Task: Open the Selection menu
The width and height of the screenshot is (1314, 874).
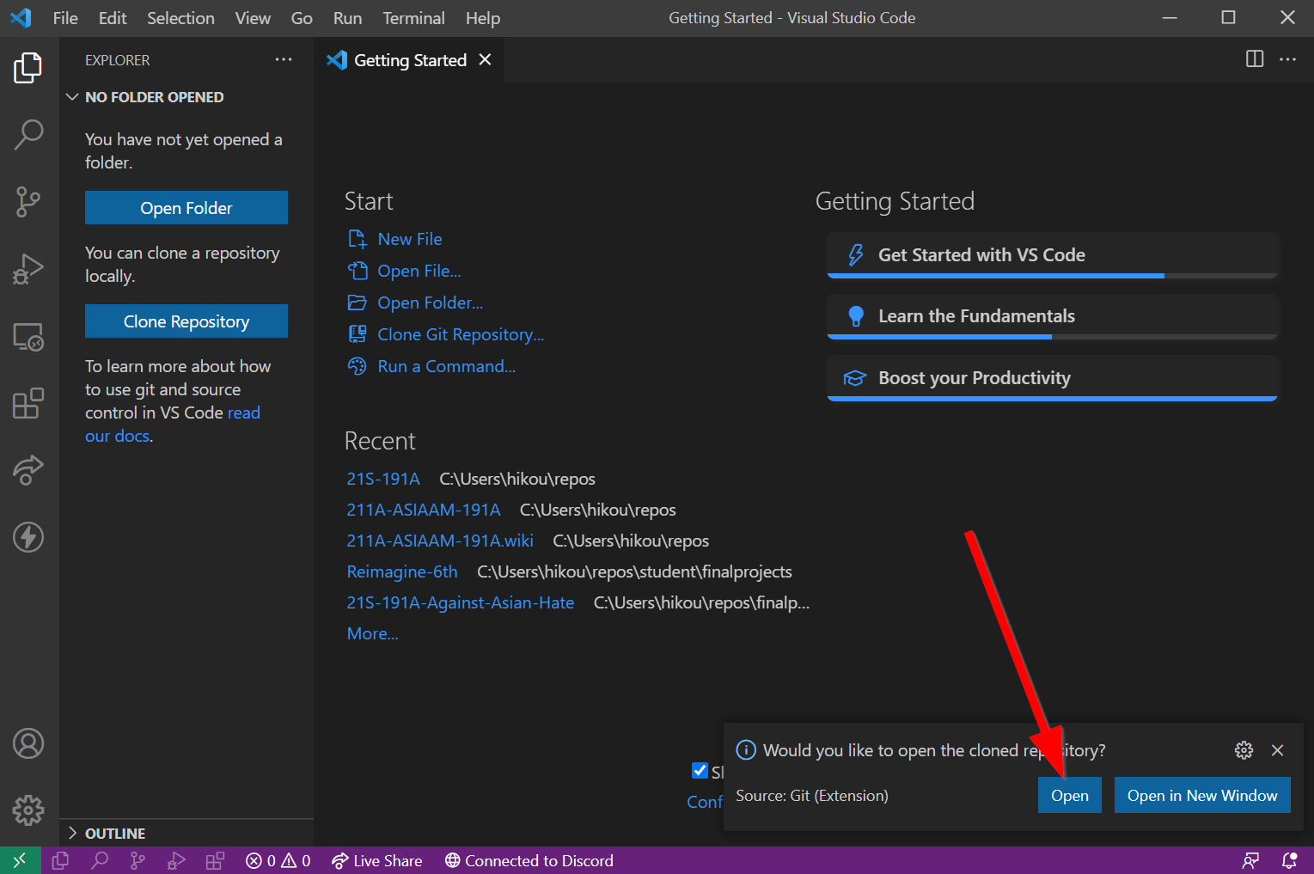Action: 180,18
